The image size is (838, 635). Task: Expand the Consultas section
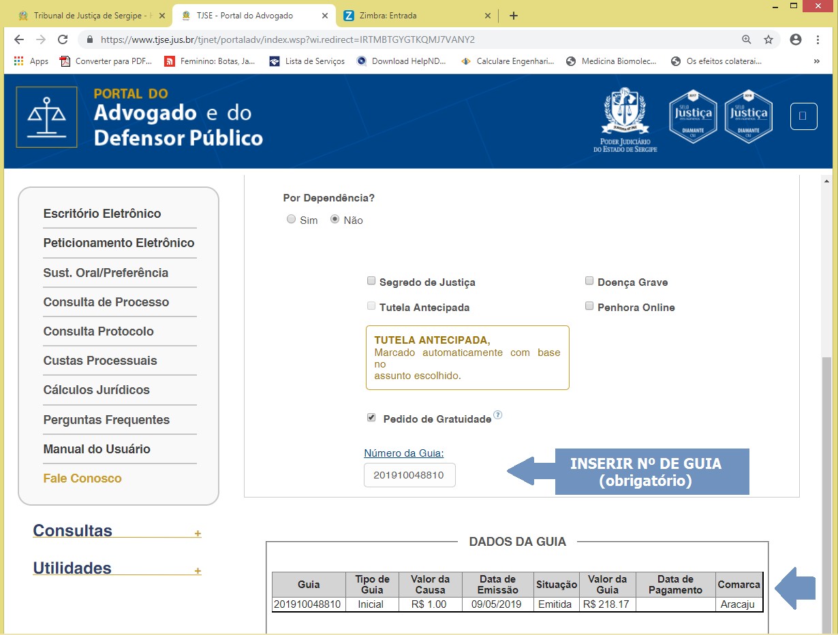click(x=198, y=534)
